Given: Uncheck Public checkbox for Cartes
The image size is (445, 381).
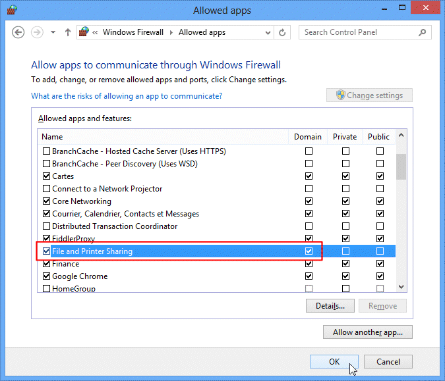Looking at the screenshot, I should [x=380, y=176].
